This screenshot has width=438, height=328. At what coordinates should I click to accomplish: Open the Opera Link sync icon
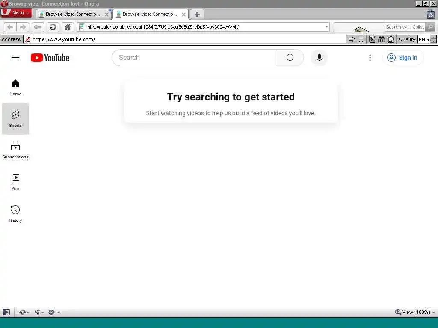[x=22, y=312]
